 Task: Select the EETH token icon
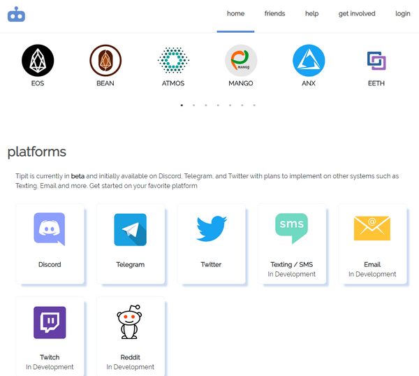[x=376, y=61]
